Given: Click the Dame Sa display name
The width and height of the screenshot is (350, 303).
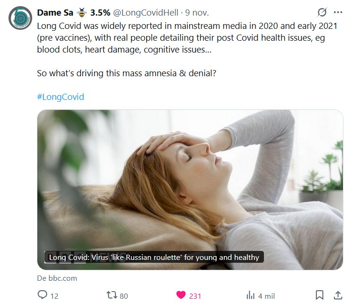Looking at the screenshot, I should point(55,12).
